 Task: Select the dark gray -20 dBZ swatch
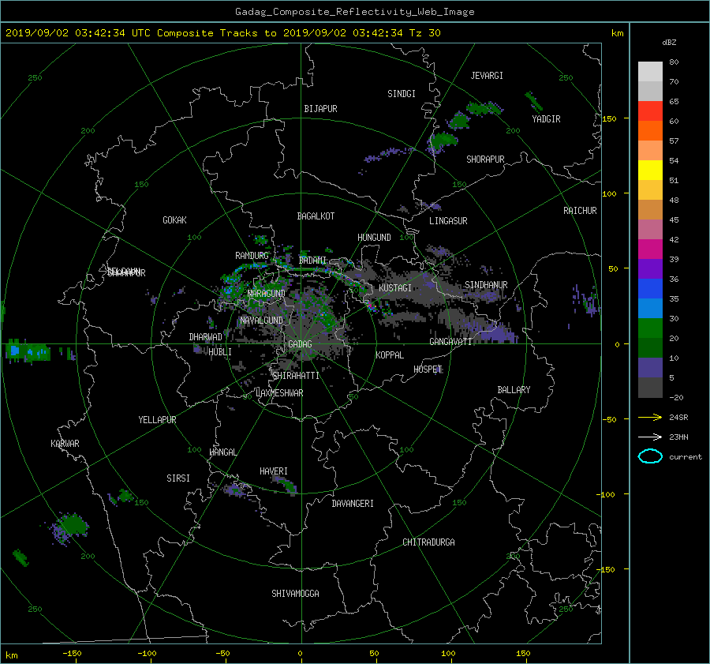pyautogui.click(x=650, y=387)
